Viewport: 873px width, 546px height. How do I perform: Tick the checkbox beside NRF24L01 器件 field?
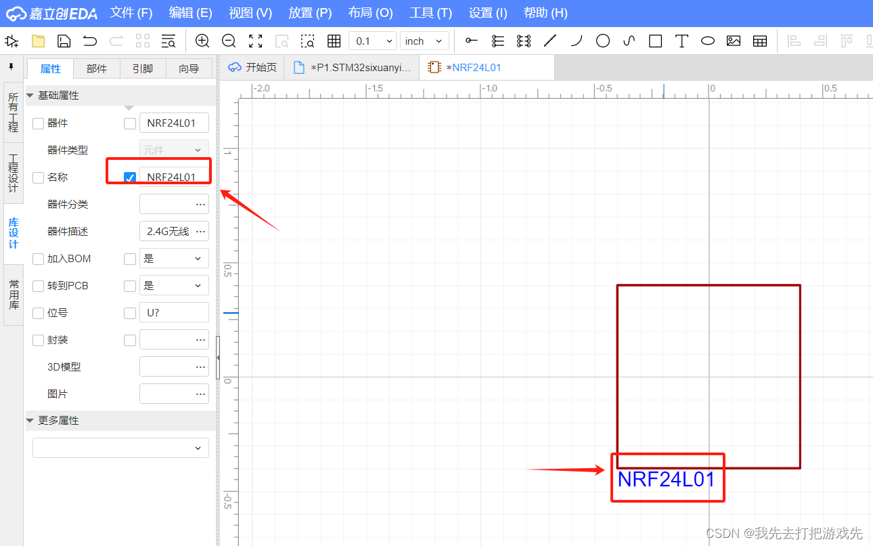click(130, 123)
